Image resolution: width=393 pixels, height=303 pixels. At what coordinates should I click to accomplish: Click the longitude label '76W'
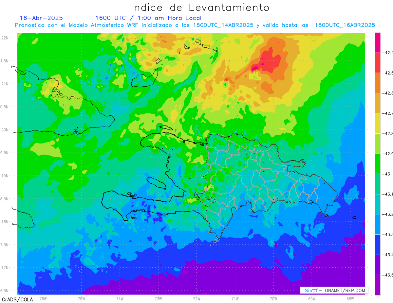click(43, 299)
